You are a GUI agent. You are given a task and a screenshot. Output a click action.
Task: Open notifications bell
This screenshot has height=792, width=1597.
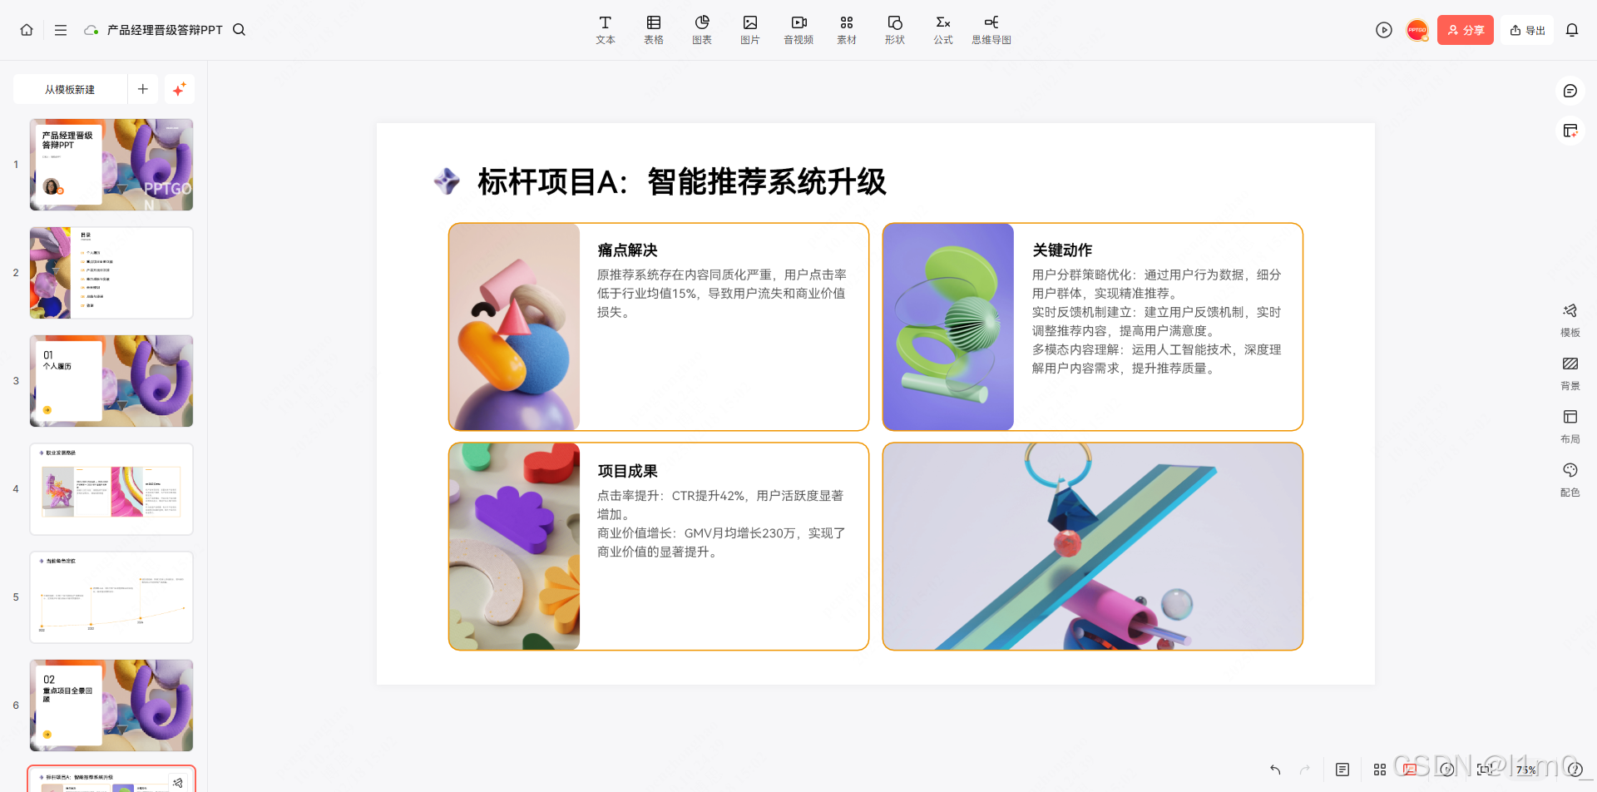click(x=1572, y=30)
